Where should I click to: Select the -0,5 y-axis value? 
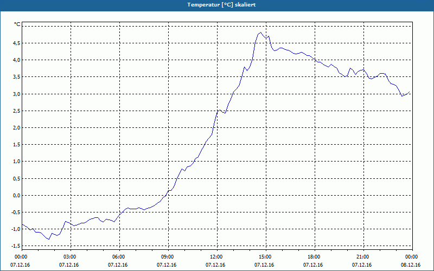[x=15, y=212]
